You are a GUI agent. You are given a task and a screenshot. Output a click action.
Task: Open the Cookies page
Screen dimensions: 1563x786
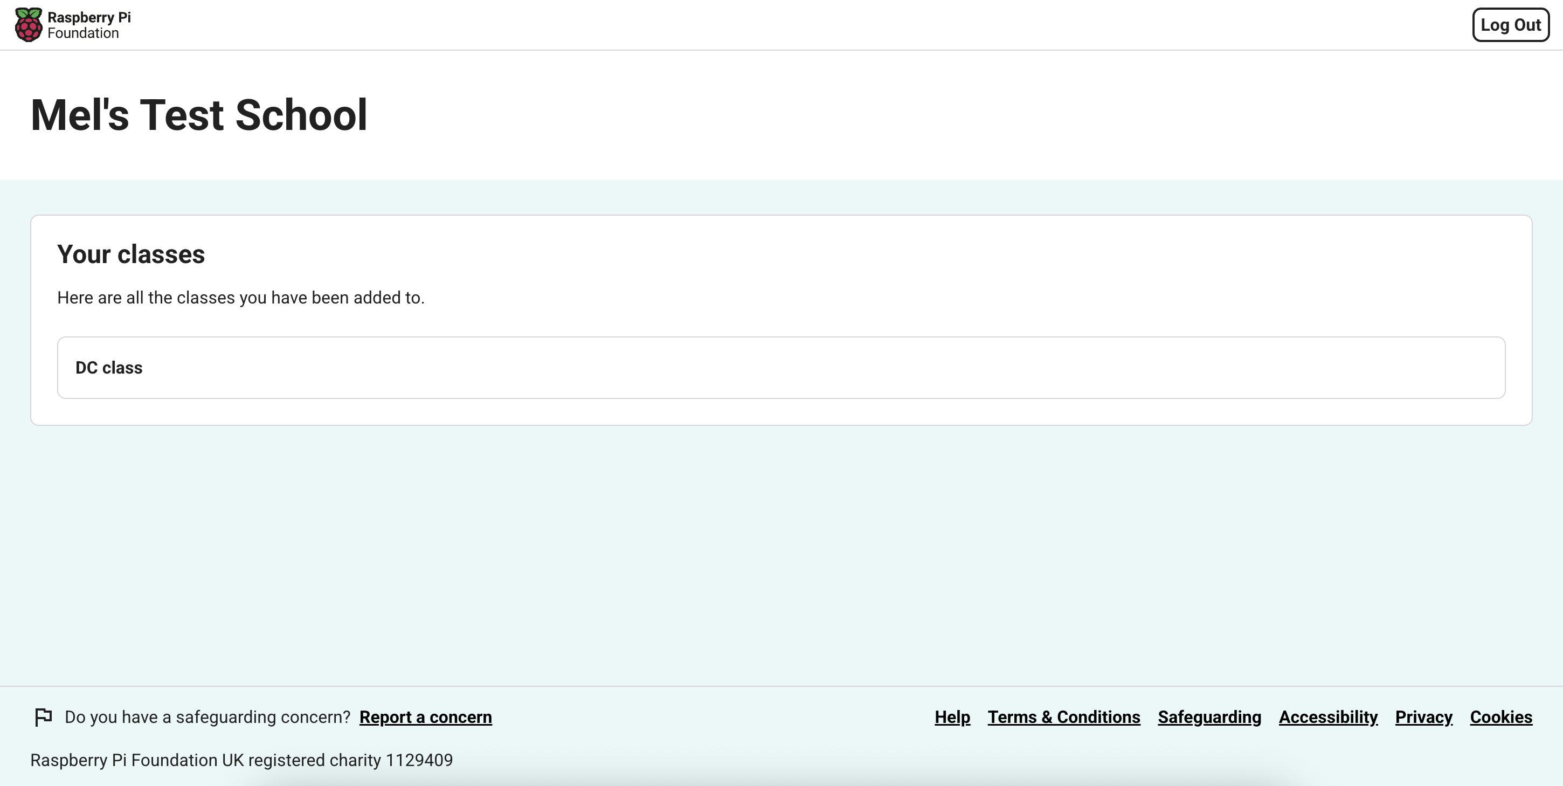click(x=1501, y=717)
